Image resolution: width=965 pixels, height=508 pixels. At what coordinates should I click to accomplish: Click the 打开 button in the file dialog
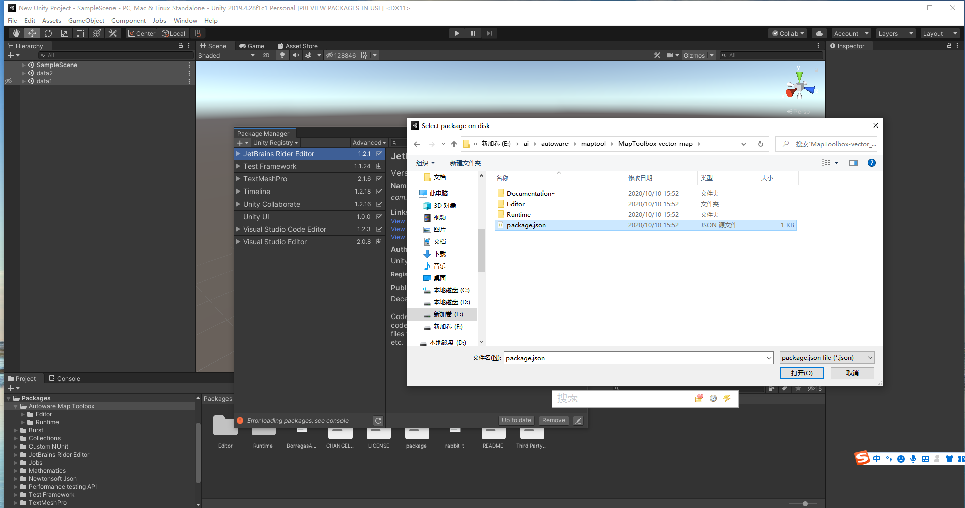(802, 373)
